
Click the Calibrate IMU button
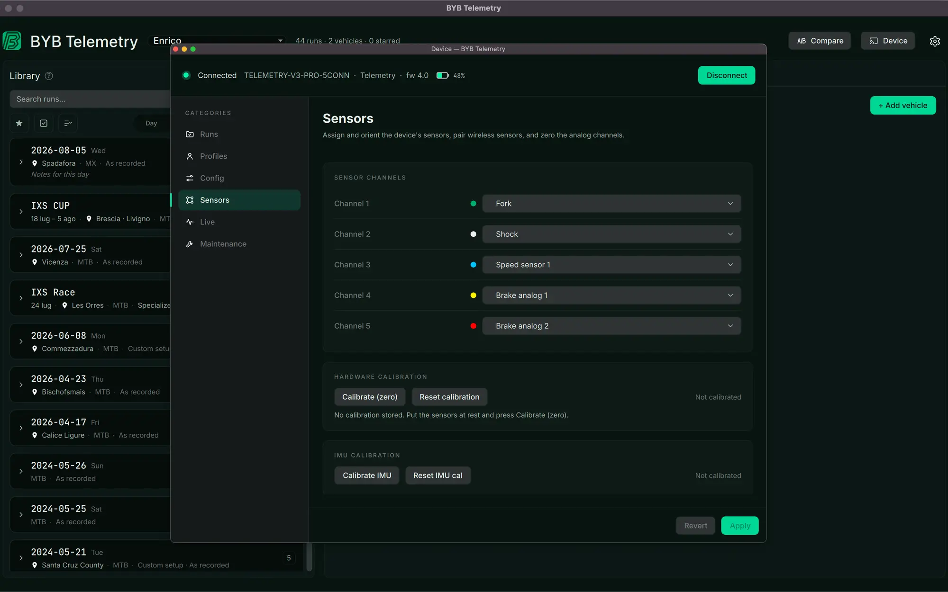tap(367, 475)
